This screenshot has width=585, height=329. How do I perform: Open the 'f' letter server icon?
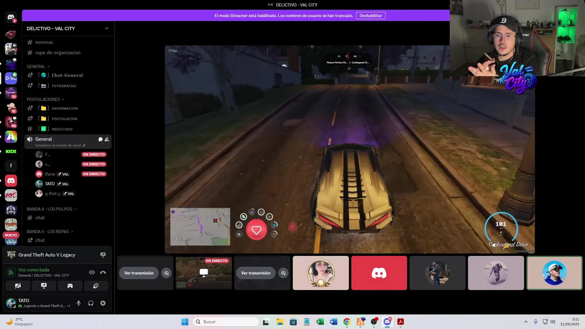click(x=11, y=166)
